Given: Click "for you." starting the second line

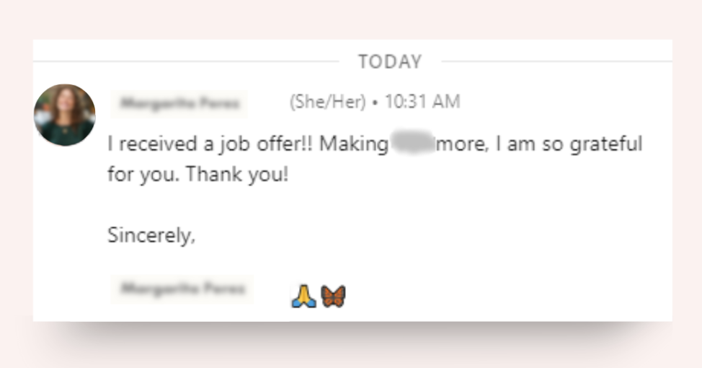Looking at the screenshot, I should (143, 175).
